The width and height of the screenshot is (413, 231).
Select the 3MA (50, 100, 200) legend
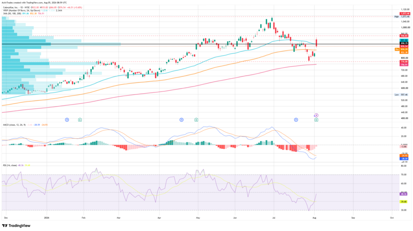24,13
